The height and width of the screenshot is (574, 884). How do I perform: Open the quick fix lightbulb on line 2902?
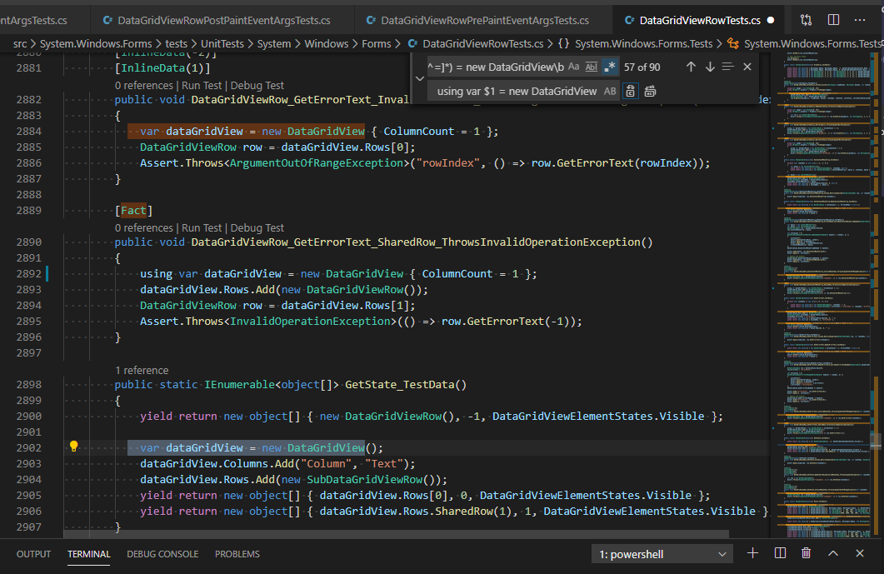73,447
